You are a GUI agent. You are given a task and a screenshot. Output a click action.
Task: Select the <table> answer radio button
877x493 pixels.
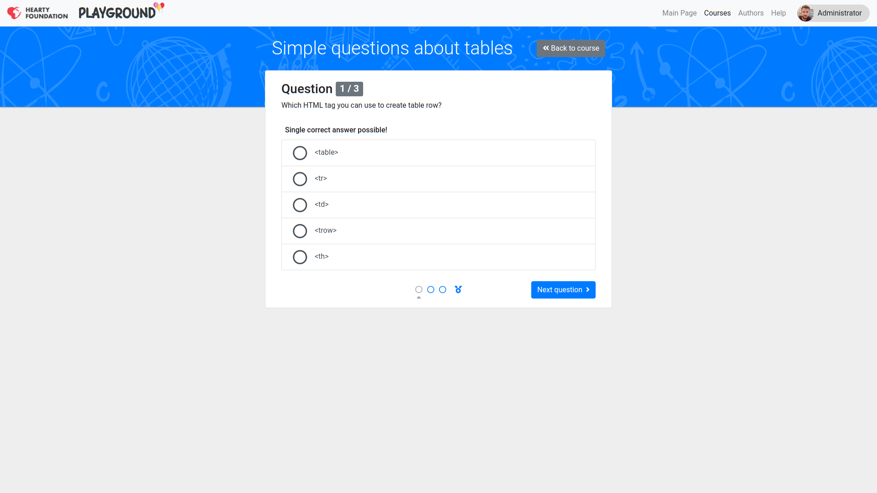(x=300, y=153)
